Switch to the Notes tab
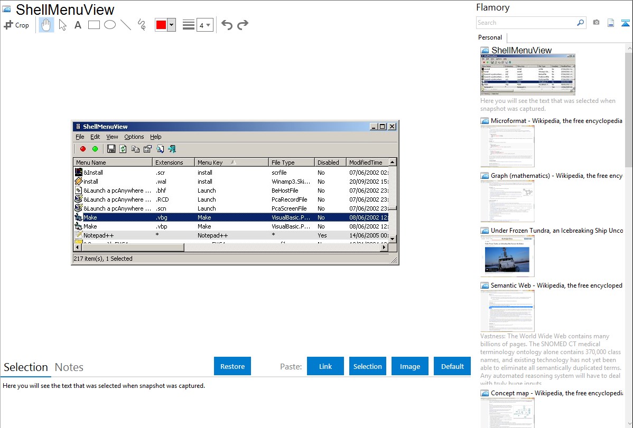Image resolution: width=633 pixels, height=428 pixels. coord(69,367)
